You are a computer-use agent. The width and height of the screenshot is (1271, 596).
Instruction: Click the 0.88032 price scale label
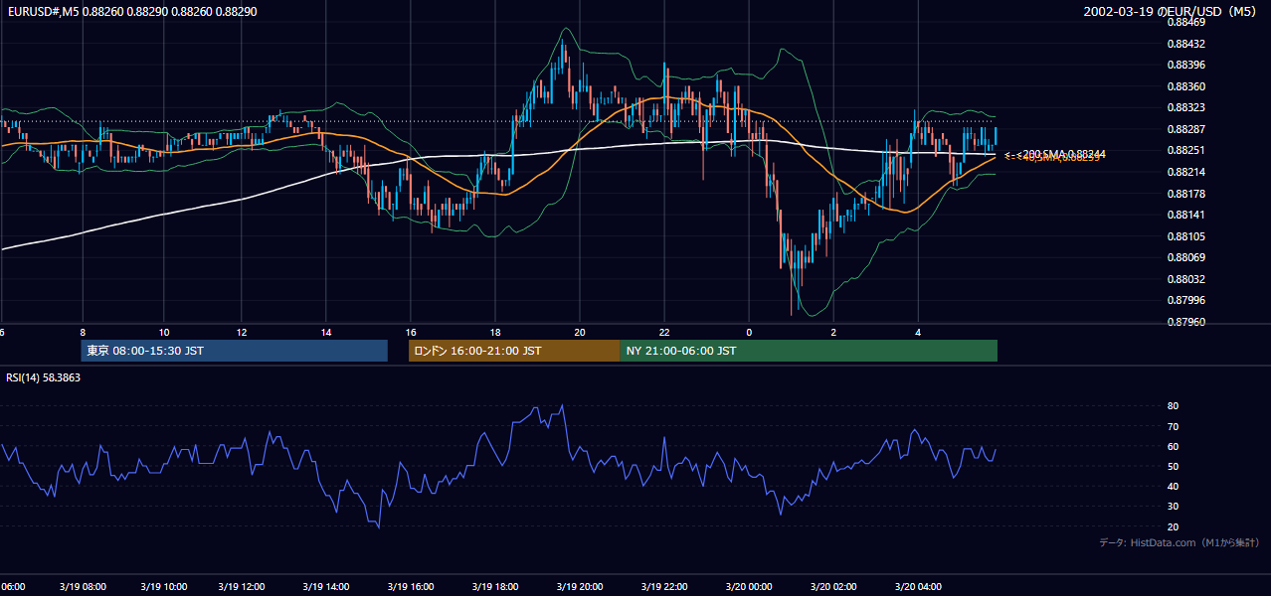(1186, 279)
